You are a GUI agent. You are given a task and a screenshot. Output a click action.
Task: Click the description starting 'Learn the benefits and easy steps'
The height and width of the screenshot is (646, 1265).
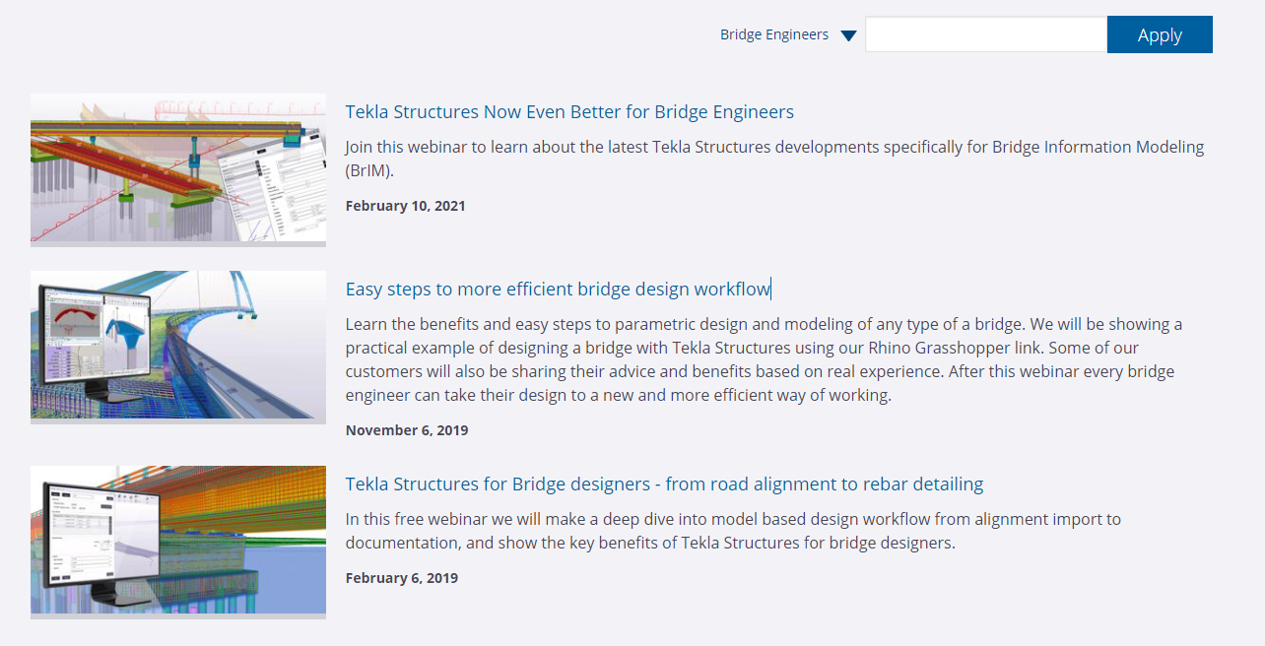click(764, 359)
